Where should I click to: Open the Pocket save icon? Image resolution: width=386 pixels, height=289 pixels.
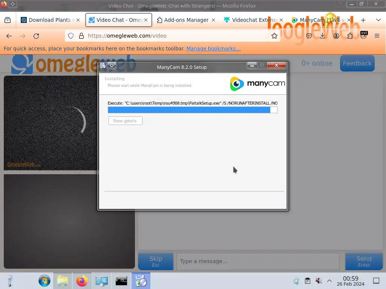[309, 36]
